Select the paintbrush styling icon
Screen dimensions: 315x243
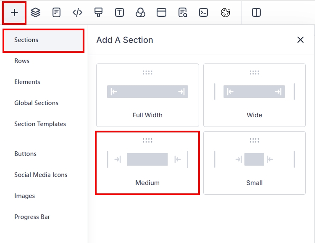[x=98, y=13]
